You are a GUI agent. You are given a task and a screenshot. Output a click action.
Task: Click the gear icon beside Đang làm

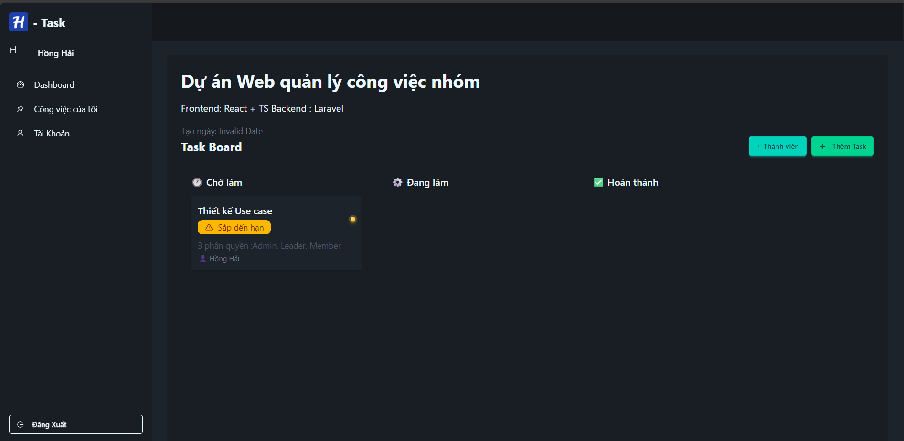pos(397,182)
